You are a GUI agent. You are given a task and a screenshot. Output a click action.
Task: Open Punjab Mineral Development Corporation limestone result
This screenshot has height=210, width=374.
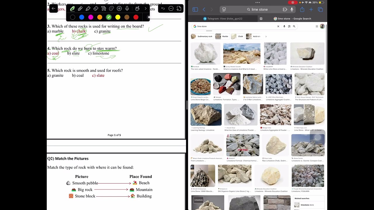(308, 176)
